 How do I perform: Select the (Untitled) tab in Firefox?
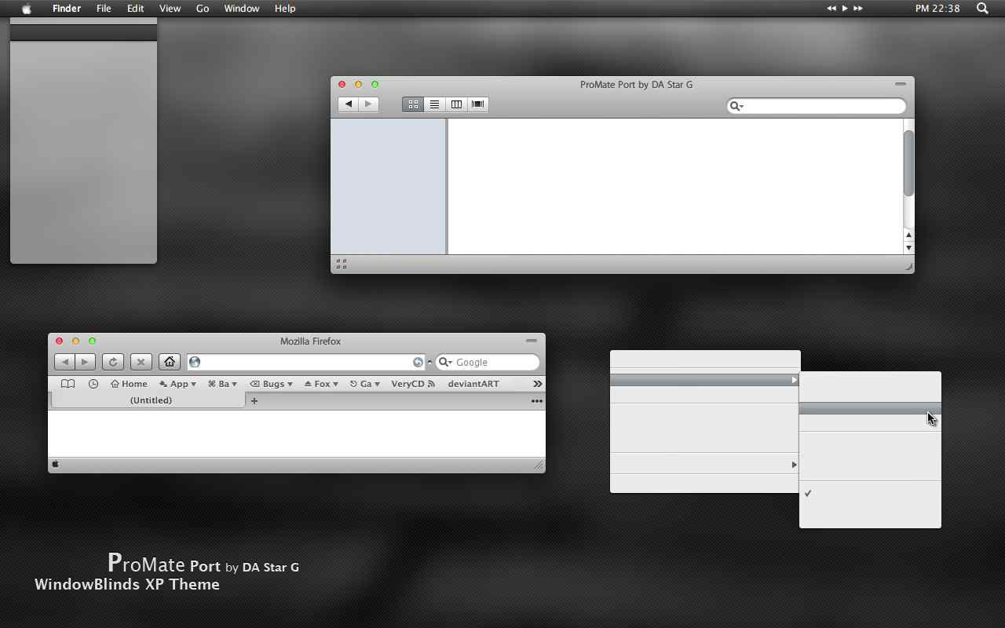(x=149, y=400)
